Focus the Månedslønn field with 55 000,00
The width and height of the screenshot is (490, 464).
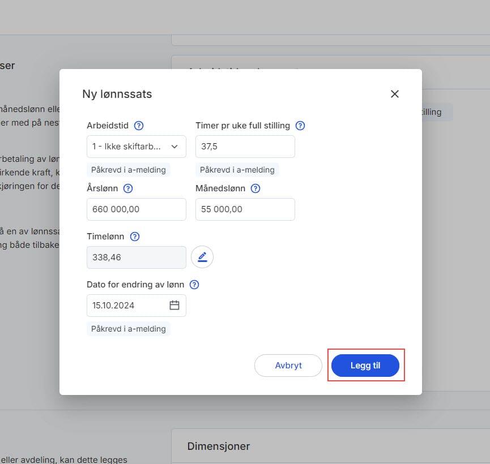(245, 209)
